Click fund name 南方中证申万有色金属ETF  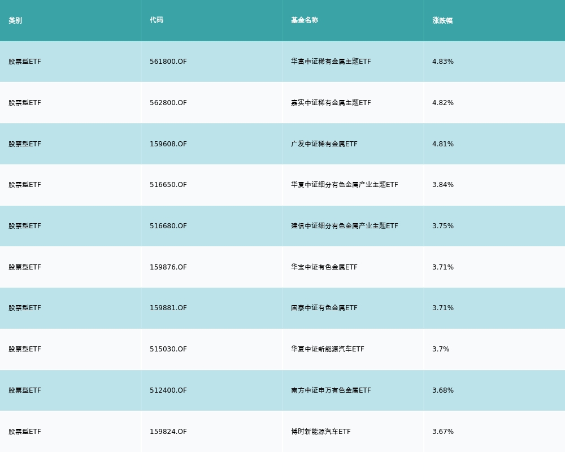331,390
